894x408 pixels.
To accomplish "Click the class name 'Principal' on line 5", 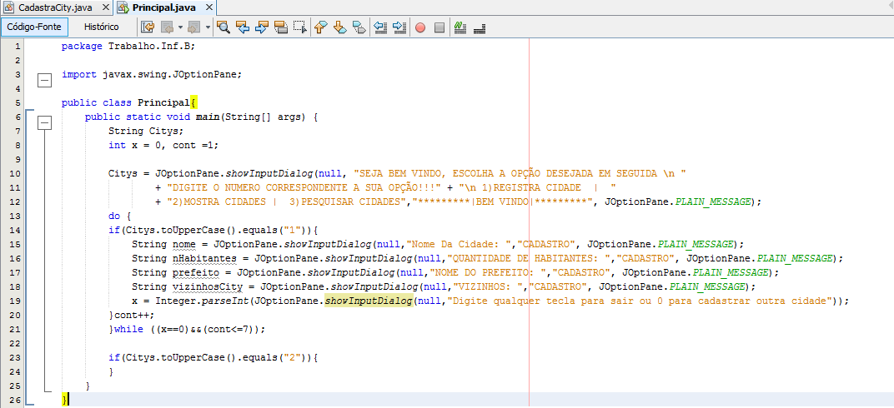I will pyautogui.click(x=163, y=103).
